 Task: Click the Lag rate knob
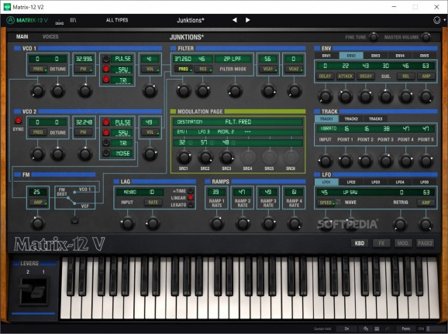tap(153, 223)
